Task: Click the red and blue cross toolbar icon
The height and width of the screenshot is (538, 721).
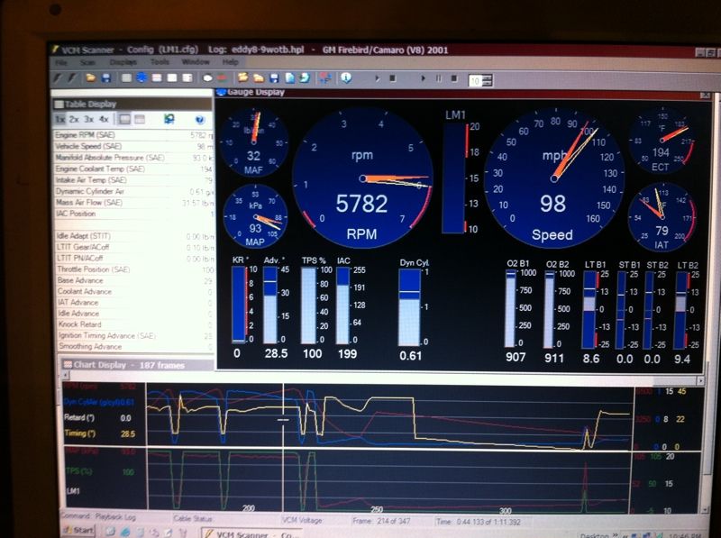Action: (x=325, y=78)
